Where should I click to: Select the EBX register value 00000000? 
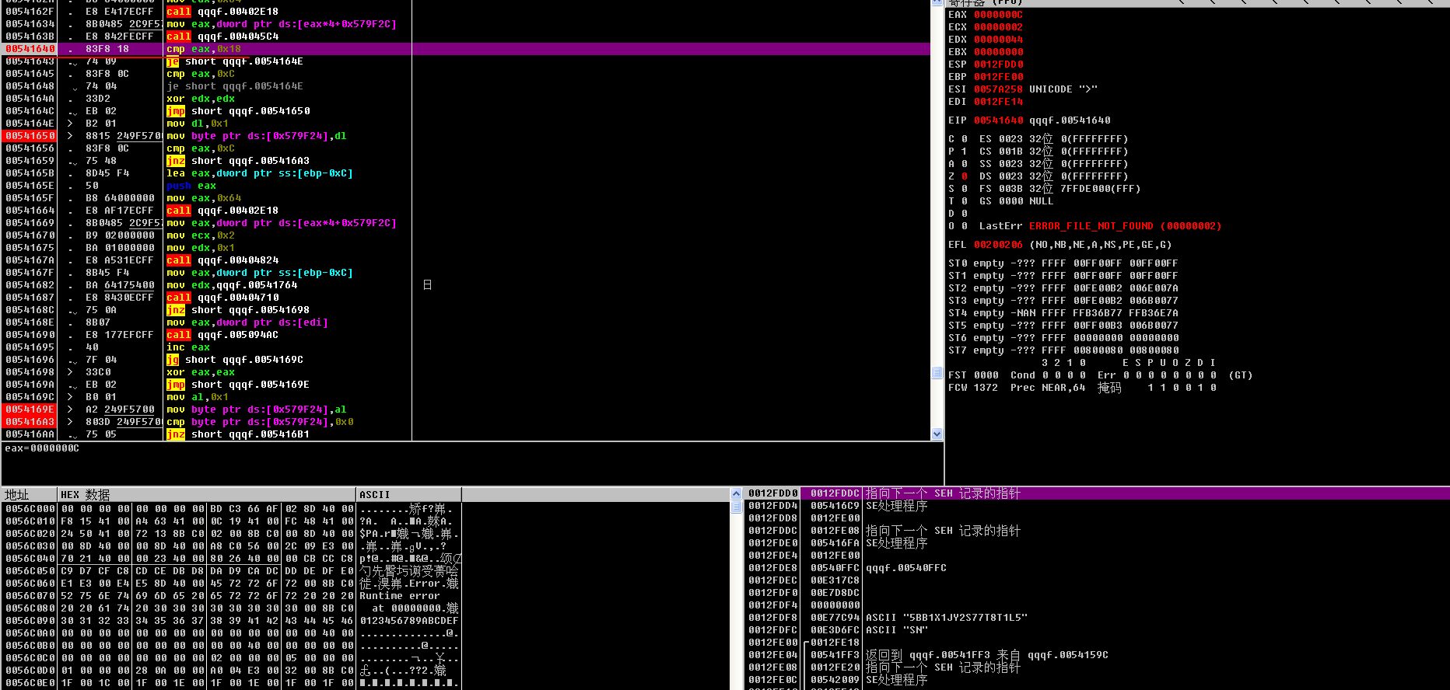(x=998, y=52)
